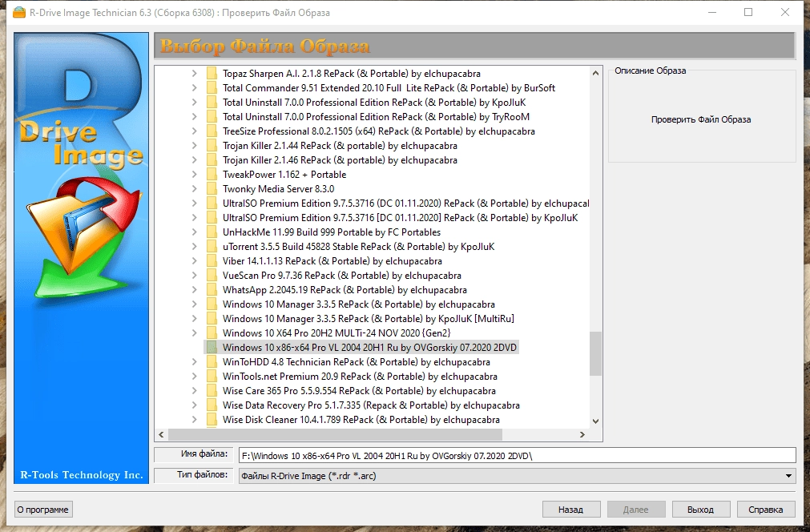This screenshot has height=532, width=810.
Task: Click the scroll down arrow of folder tree
Action: point(595,421)
